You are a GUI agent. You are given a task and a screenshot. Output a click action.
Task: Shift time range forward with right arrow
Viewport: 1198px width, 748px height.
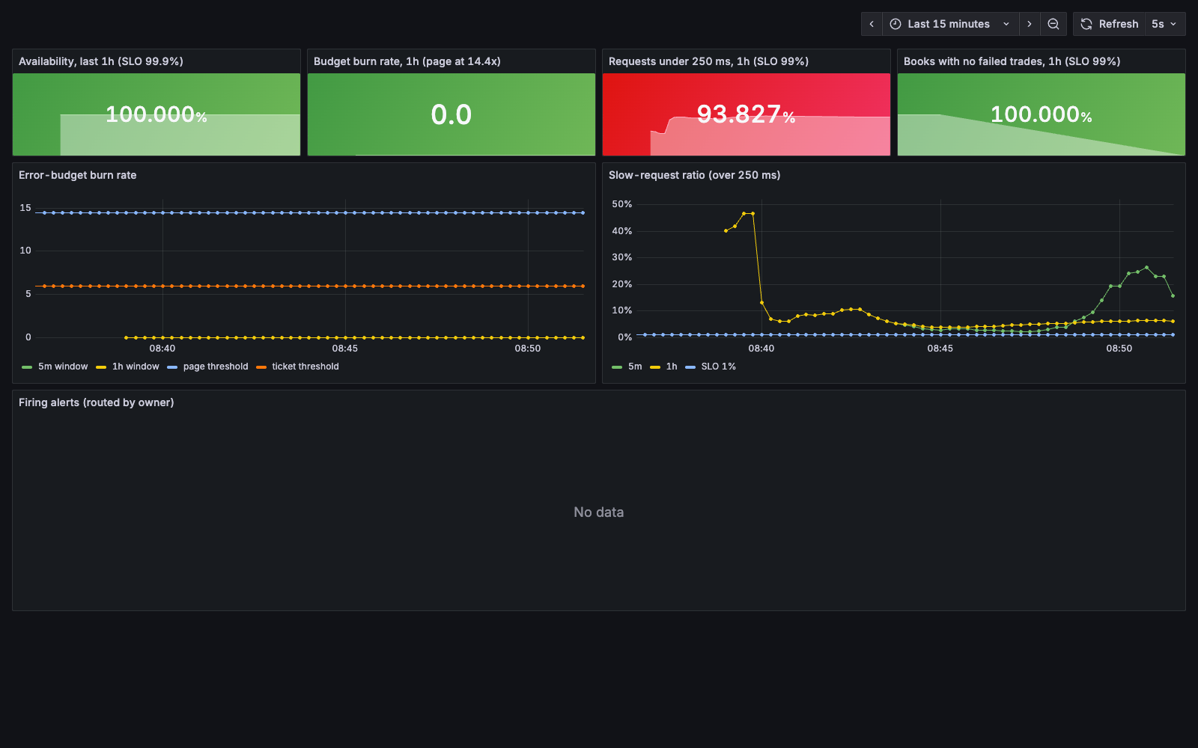point(1030,24)
